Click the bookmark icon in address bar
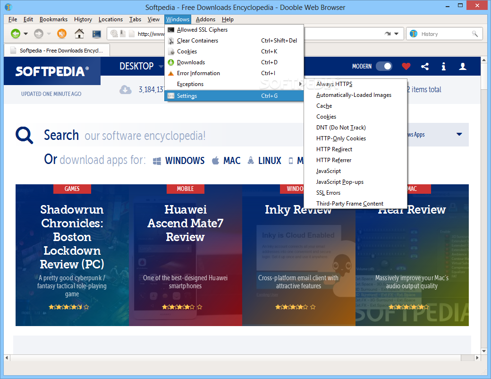 tap(123, 34)
